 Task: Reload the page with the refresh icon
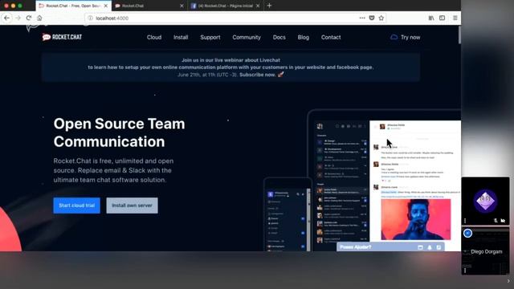(29, 18)
